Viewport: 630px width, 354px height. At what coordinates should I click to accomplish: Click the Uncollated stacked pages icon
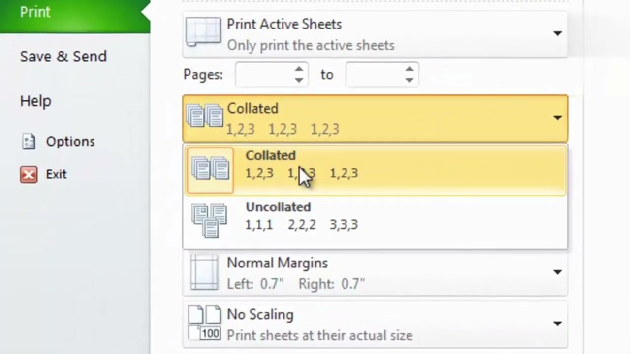(210, 220)
